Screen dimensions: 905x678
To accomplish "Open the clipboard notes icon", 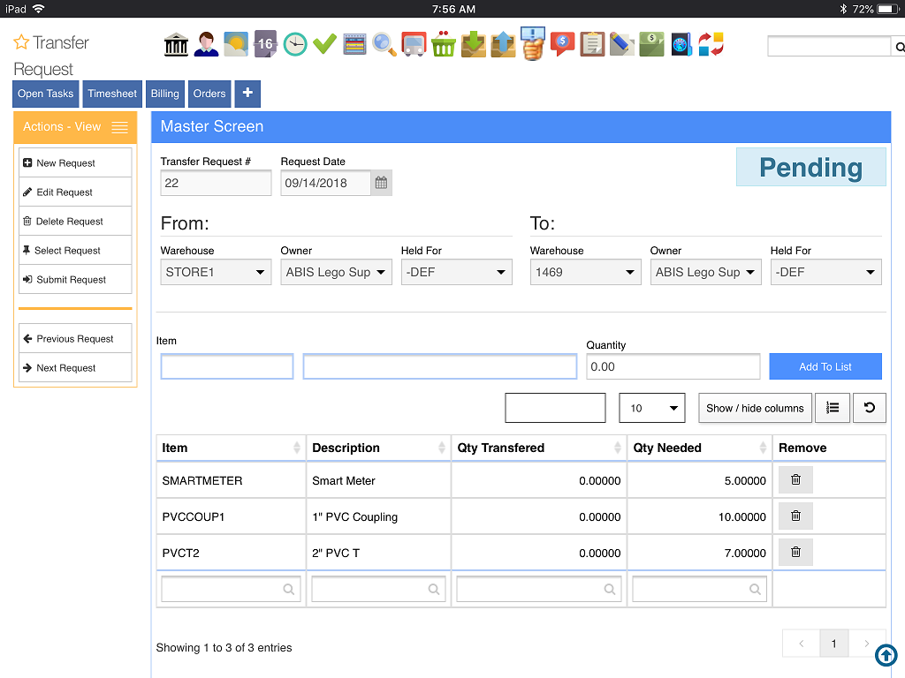I will (x=592, y=43).
